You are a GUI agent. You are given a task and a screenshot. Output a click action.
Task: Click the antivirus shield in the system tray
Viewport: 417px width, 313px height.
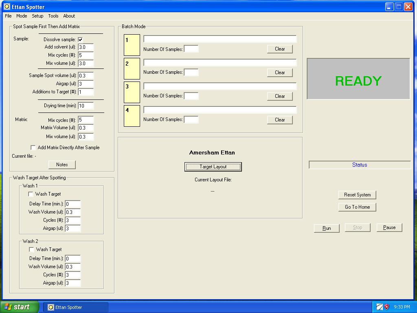coord(386,306)
